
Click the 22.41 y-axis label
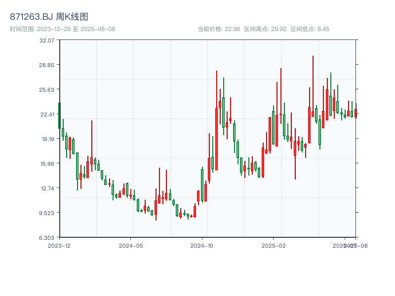47,114
